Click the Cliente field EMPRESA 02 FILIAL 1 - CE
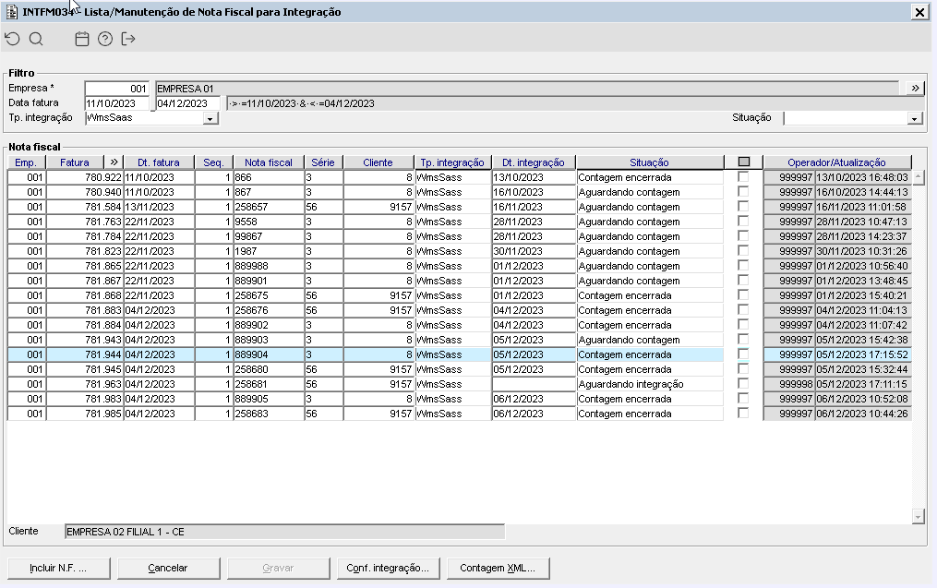The image size is (937, 588). [x=284, y=532]
